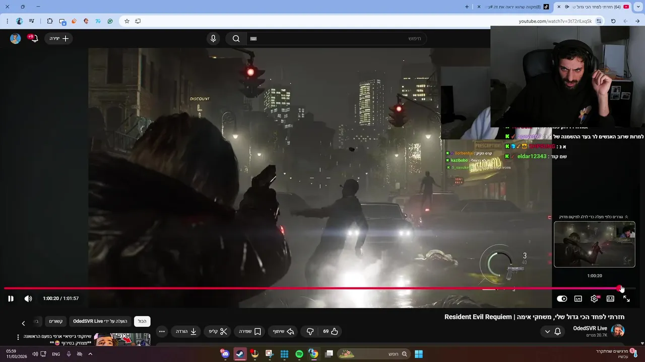Reload the page

tap(613, 21)
